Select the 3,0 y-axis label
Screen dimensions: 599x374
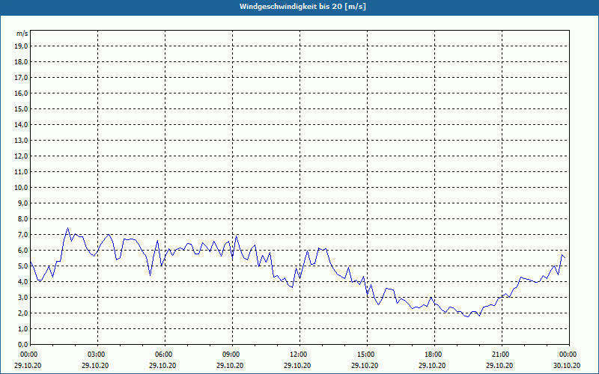click(x=22, y=297)
